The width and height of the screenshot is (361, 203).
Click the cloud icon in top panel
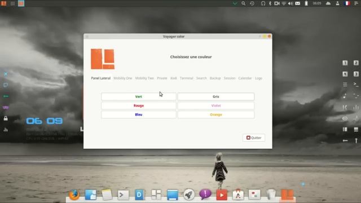tap(328, 3)
